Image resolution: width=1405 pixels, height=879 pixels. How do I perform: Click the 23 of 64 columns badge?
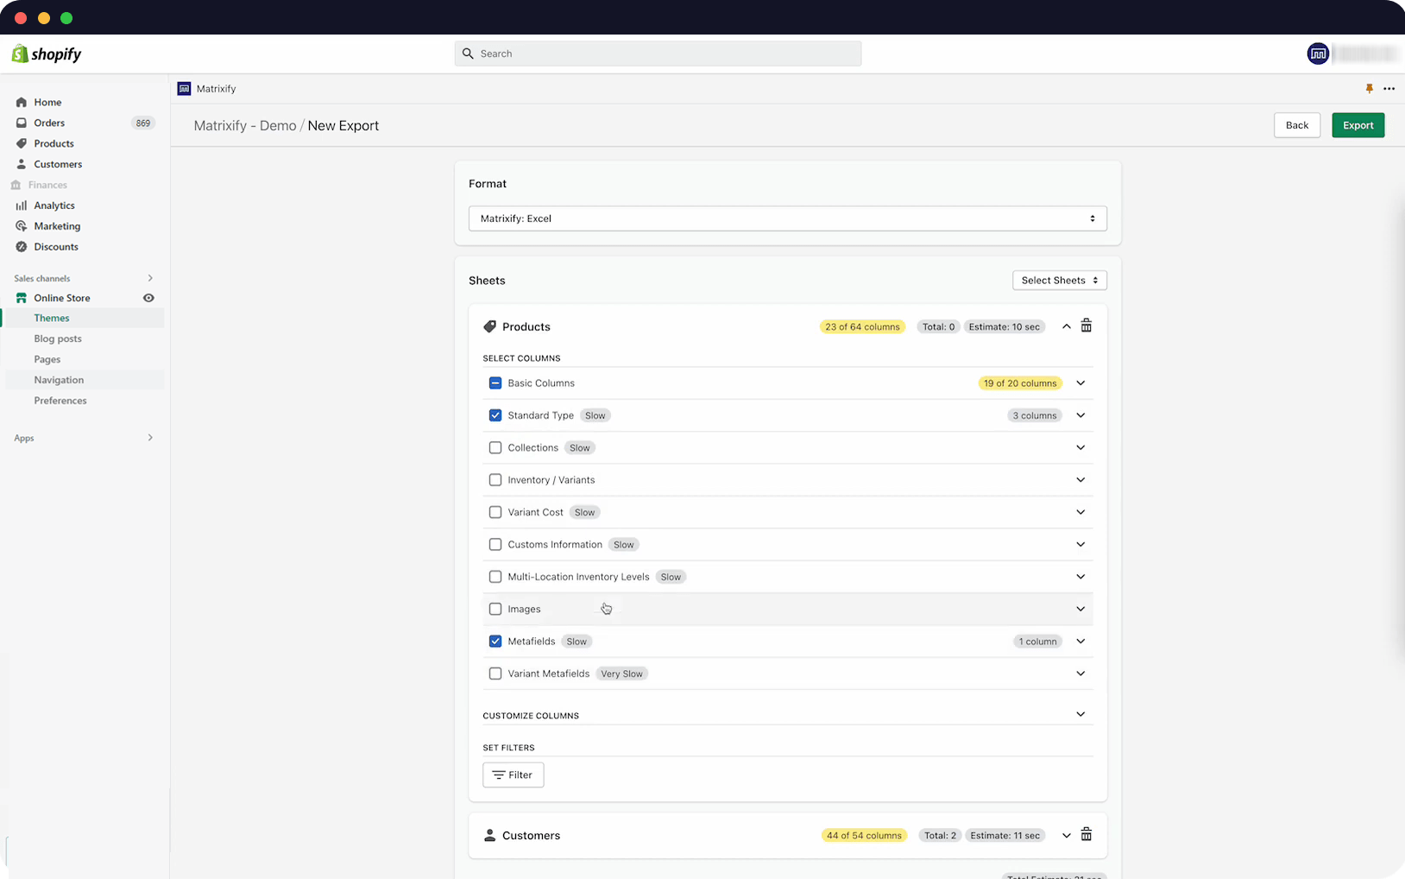[x=862, y=327]
